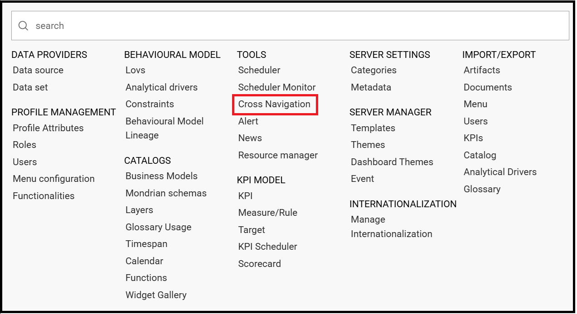Viewport: 577px width, 314px height.
Task: Open Users under Import/Export
Action: (476, 121)
